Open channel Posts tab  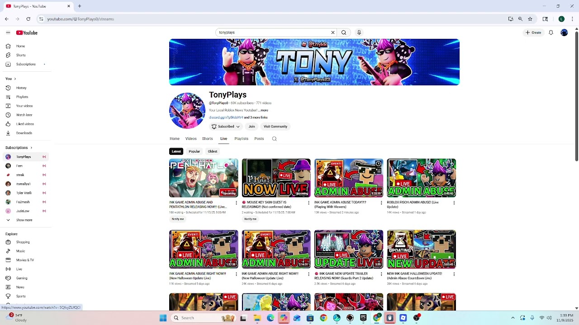[259, 139]
